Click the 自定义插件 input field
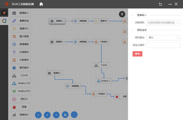183x120 pixels. click(x=163, y=45)
